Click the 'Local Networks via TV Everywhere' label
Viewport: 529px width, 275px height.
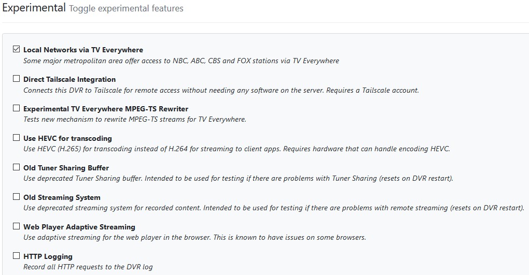83,50
